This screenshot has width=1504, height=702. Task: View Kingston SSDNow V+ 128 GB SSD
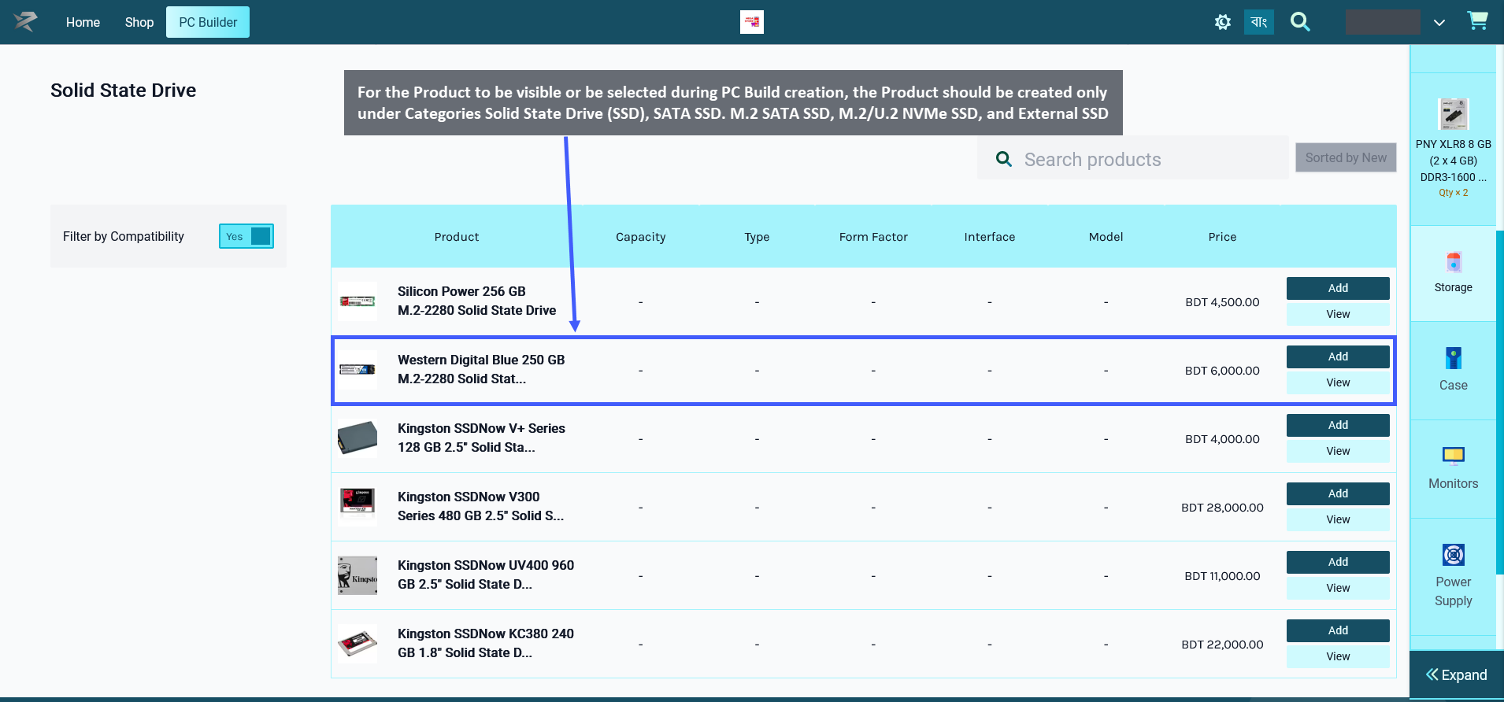(x=1338, y=451)
